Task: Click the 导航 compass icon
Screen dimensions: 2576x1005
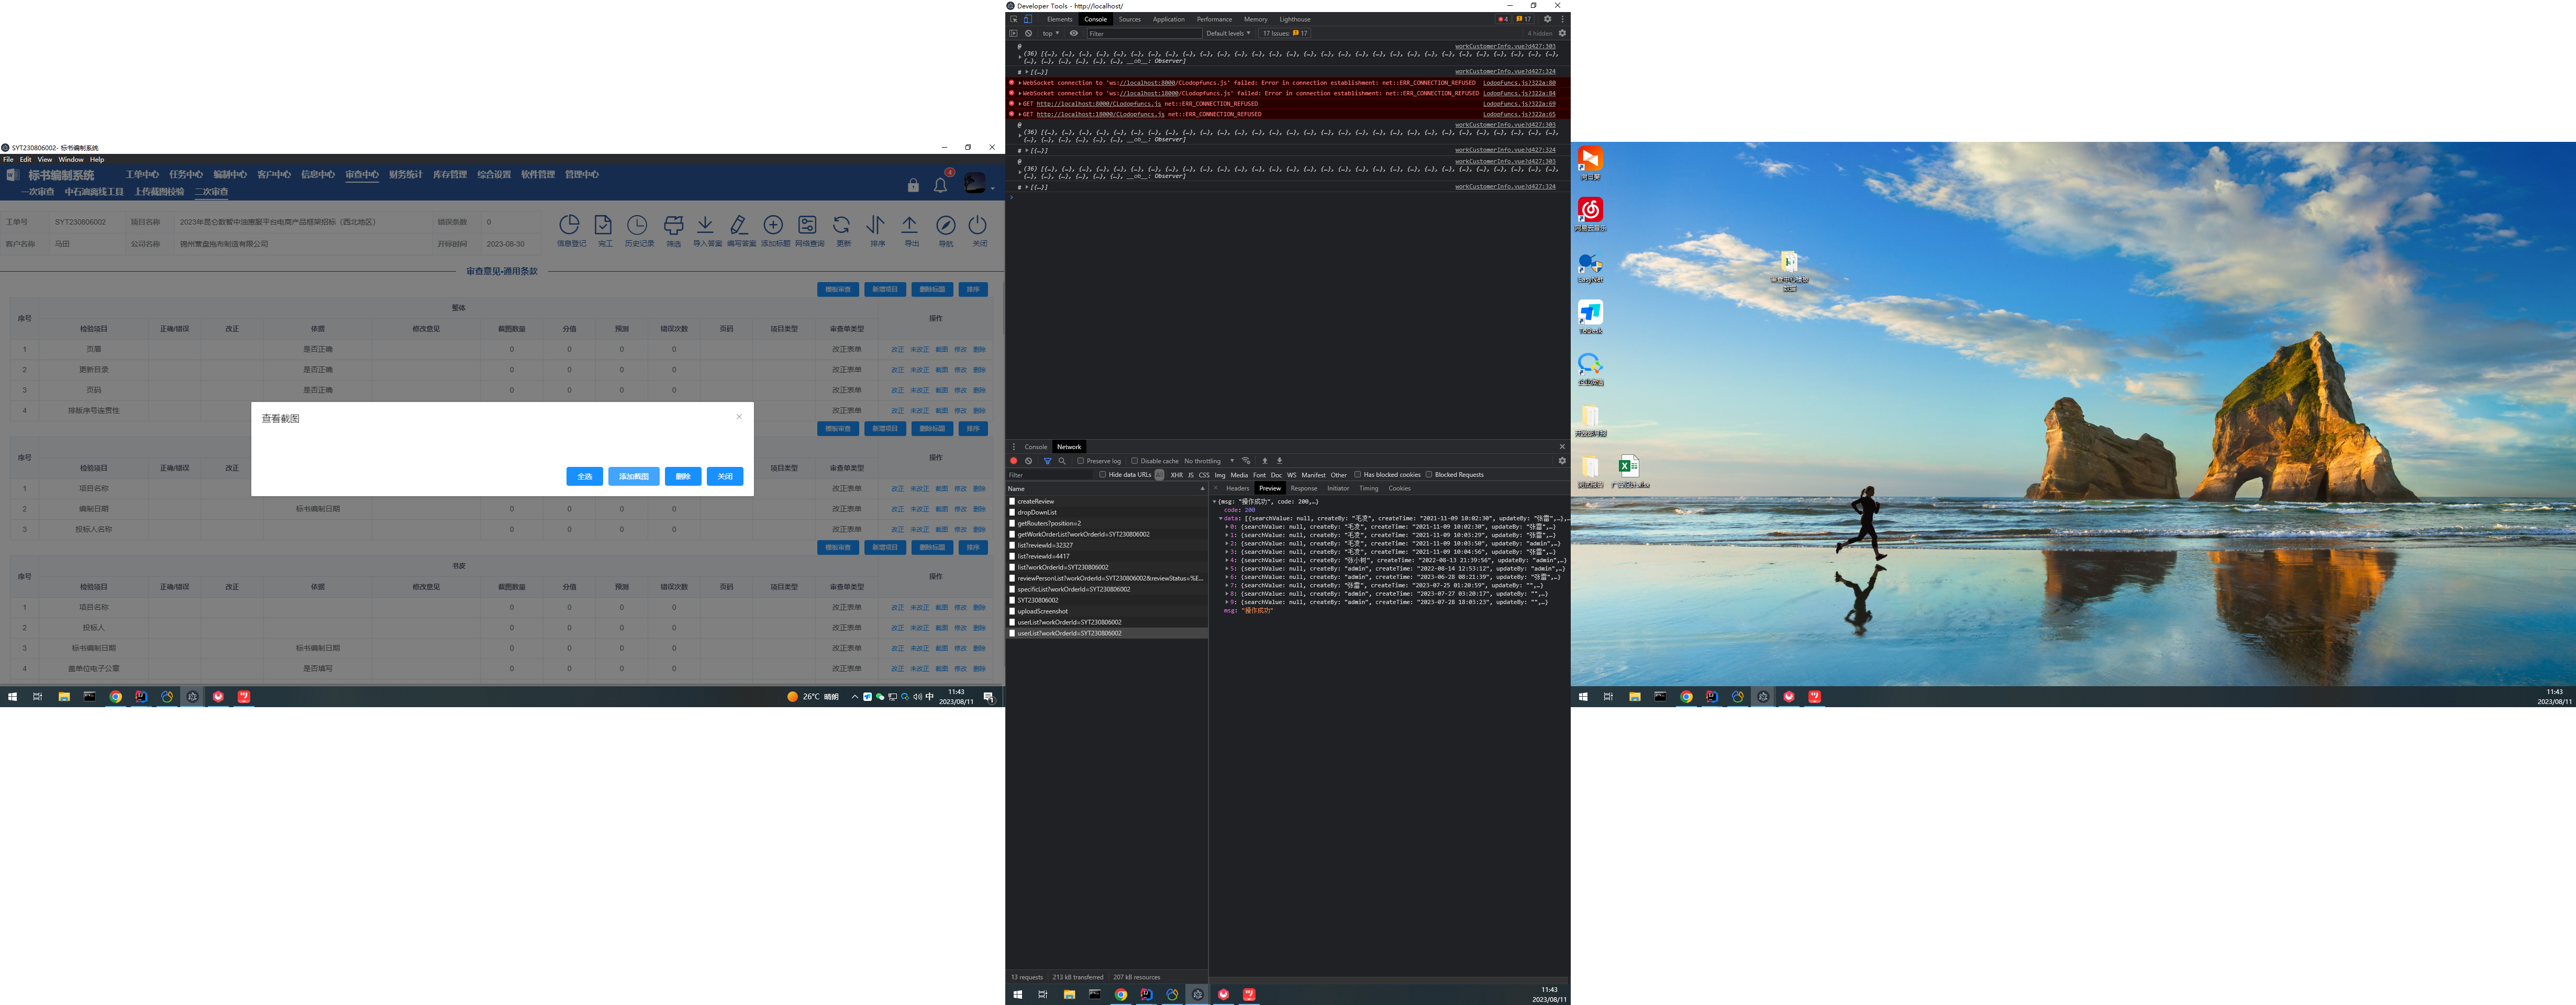Action: click(x=945, y=225)
